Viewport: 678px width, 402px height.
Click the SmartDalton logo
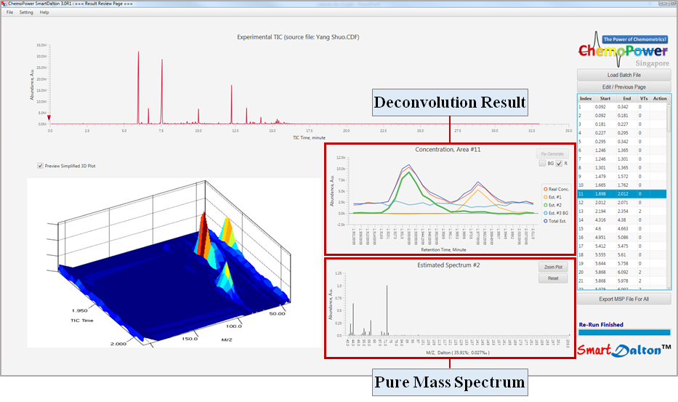click(x=624, y=350)
